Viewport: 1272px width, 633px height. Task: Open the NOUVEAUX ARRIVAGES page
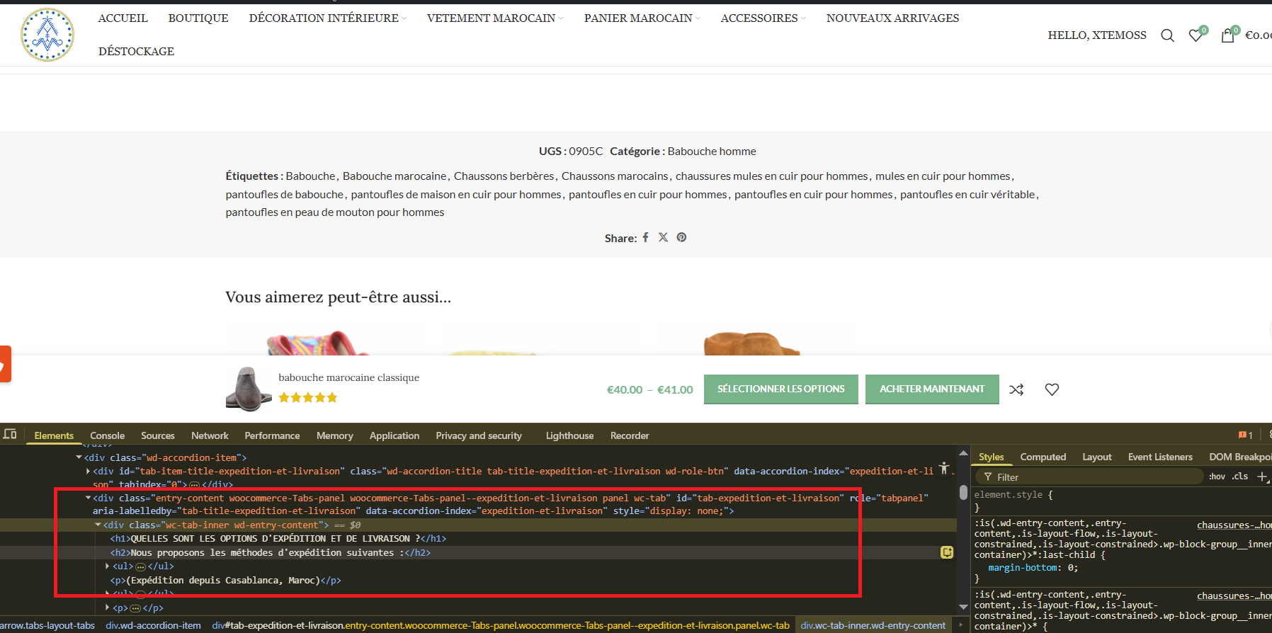pyautogui.click(x=892, y=18)
